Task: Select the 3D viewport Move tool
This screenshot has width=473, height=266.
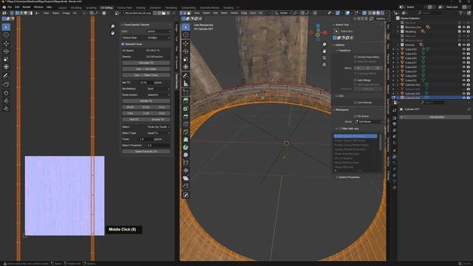Action: click(x=186, y=44)
